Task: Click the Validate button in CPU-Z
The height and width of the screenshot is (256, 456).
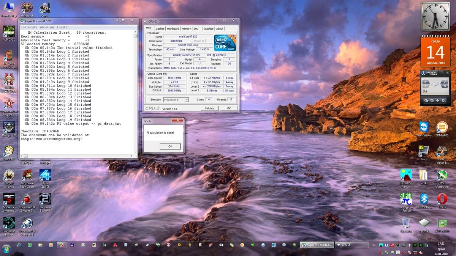Action: pos(209,108)
